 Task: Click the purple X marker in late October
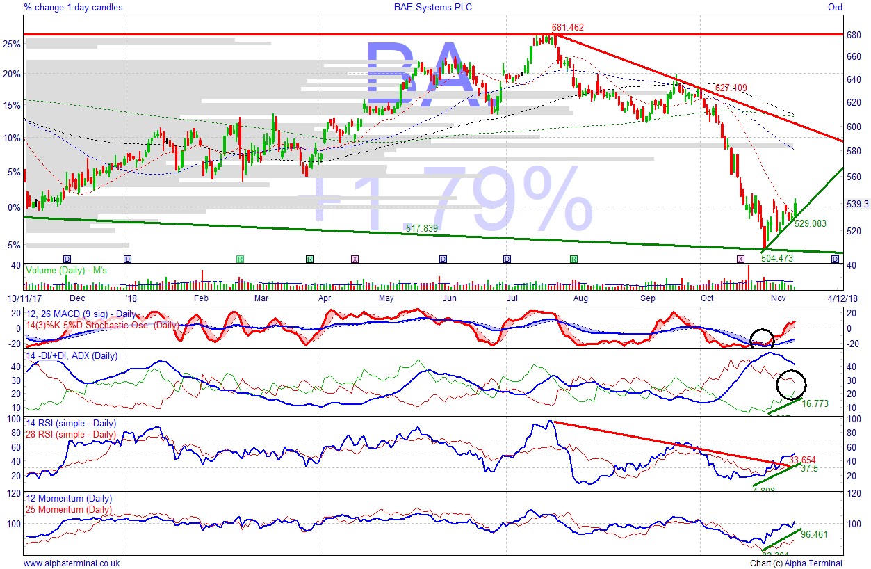tap(740, 259)
